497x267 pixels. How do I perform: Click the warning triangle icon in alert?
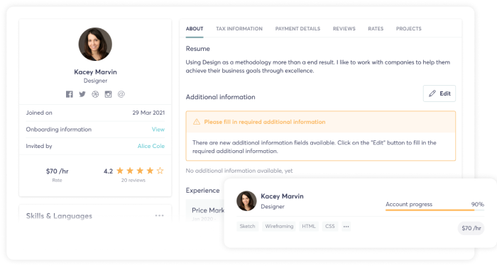coord(197,122)
